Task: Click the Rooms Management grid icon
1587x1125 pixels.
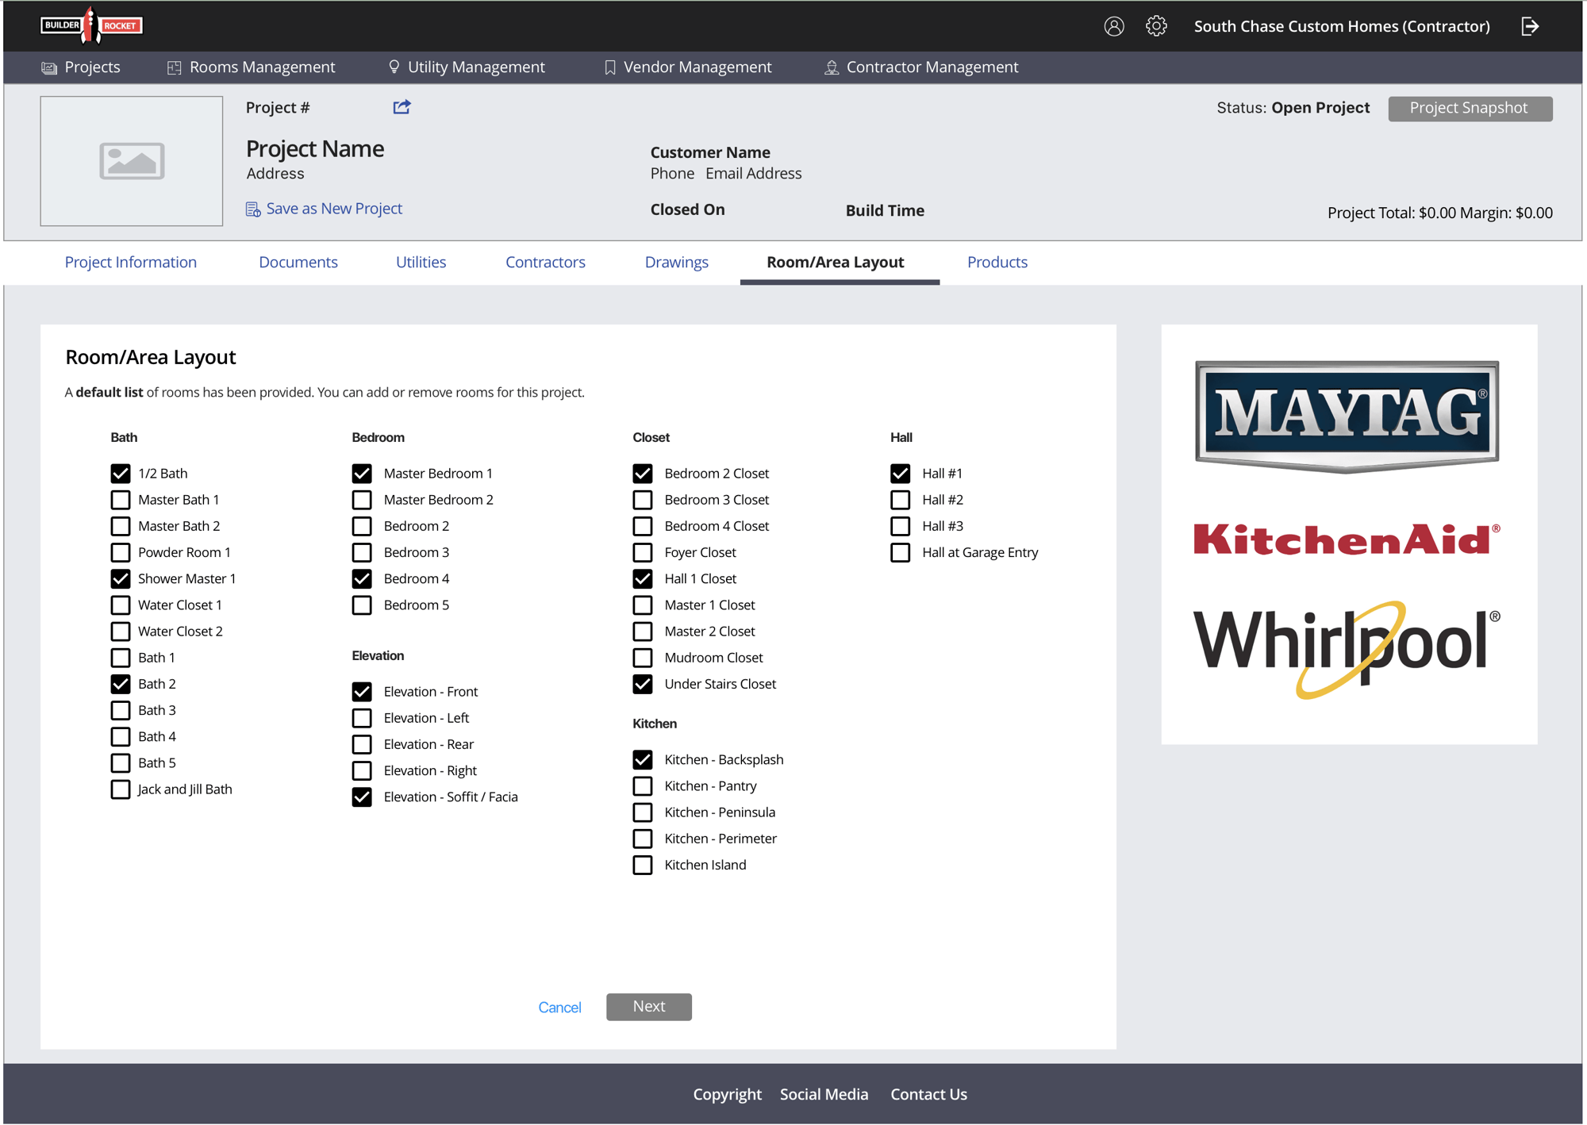Action: coord(174,67)
